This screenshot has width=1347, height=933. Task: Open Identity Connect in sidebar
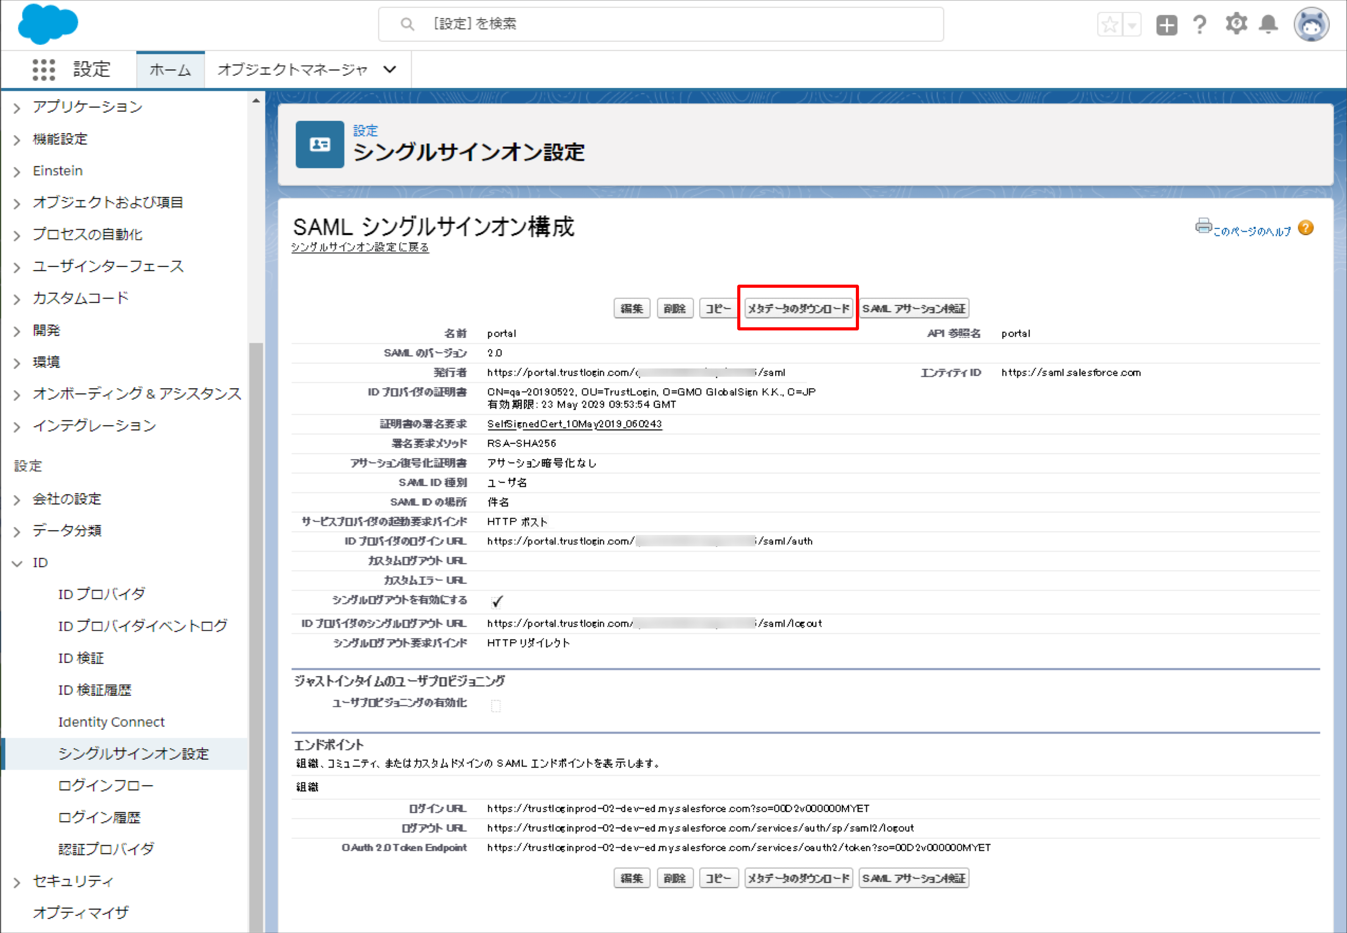111,722
